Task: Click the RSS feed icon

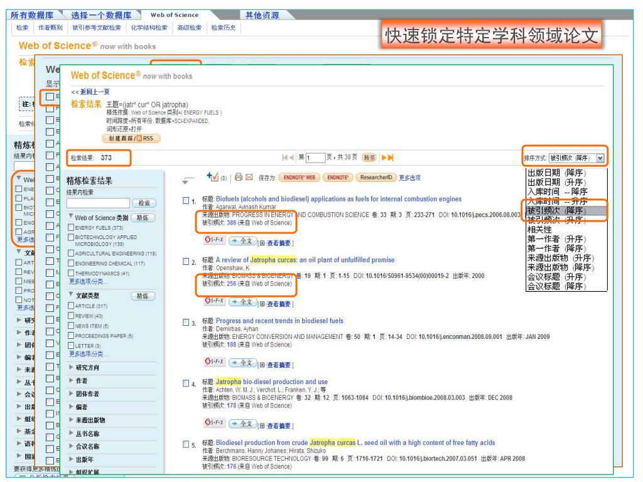Action: click(x=139, y=139)
